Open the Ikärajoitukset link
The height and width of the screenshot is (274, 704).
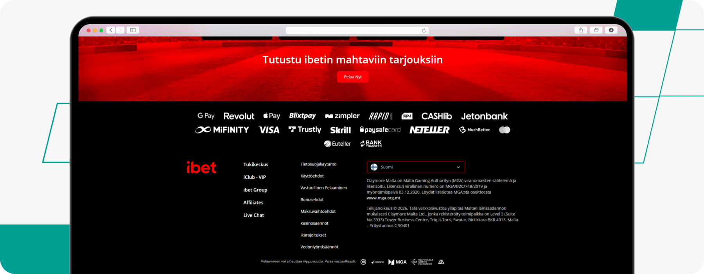coord(313,235)
